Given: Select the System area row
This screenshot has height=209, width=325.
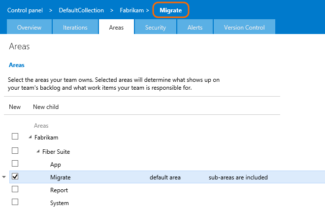Looking at the screenshot, I should pos(60,203).
